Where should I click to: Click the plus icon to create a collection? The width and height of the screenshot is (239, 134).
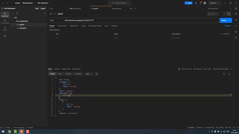click(13, 13)
